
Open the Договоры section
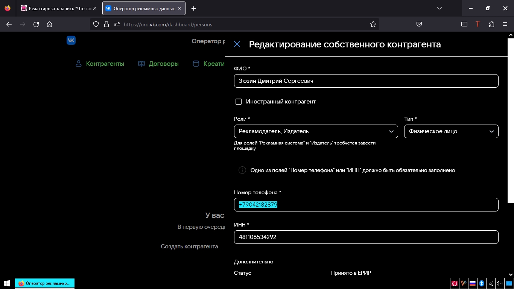(164, 64)
